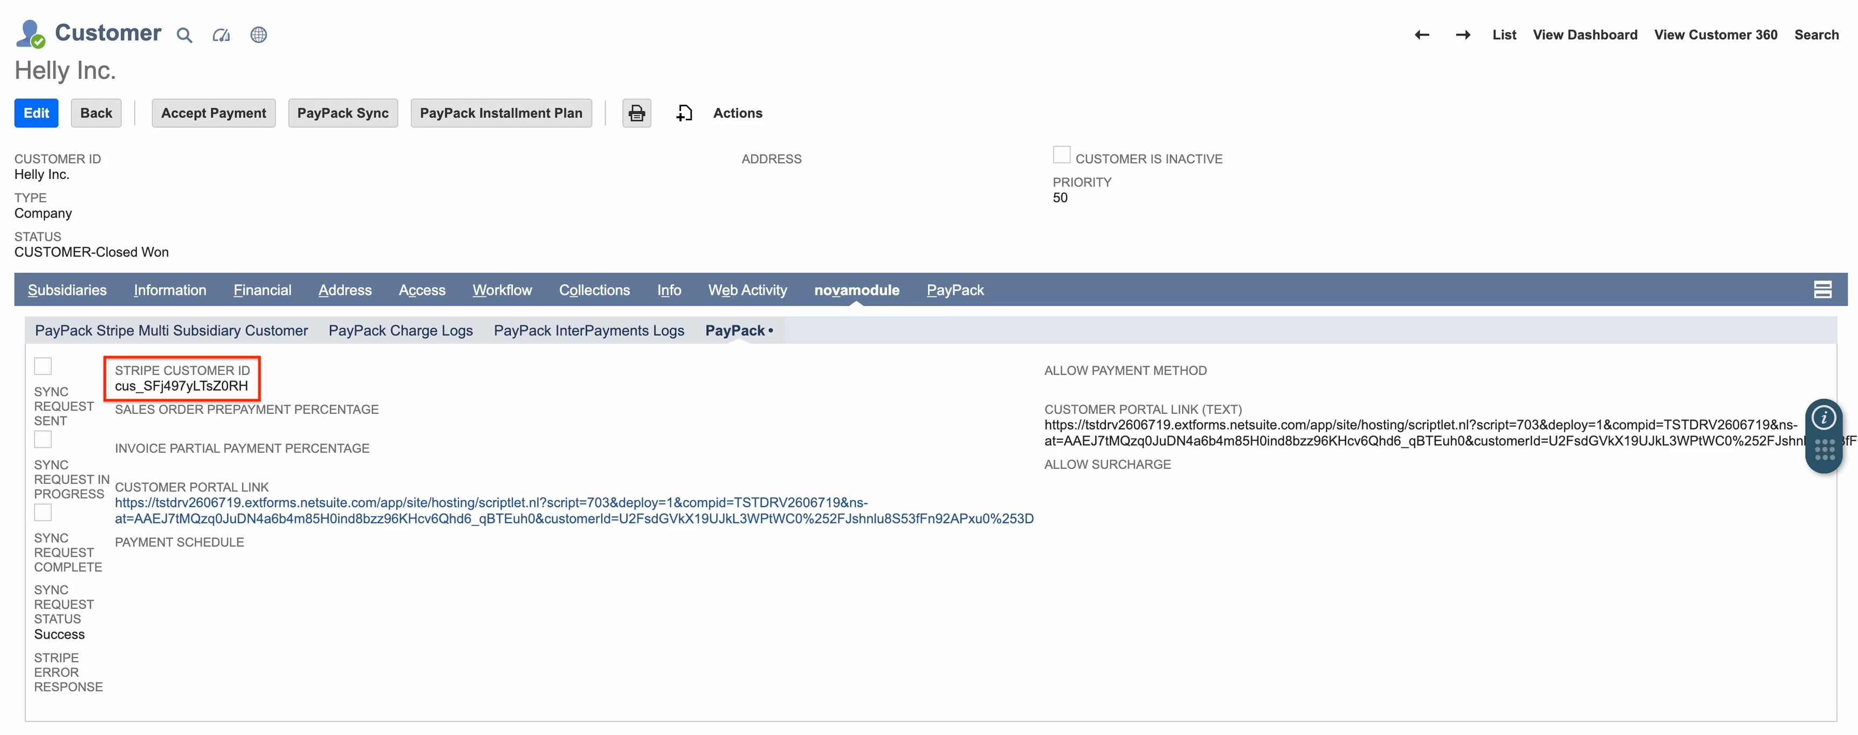Screen dimensions: 1858x735
Task: Go to previous record with back arrow
Action: click(x=1422, y=34)
